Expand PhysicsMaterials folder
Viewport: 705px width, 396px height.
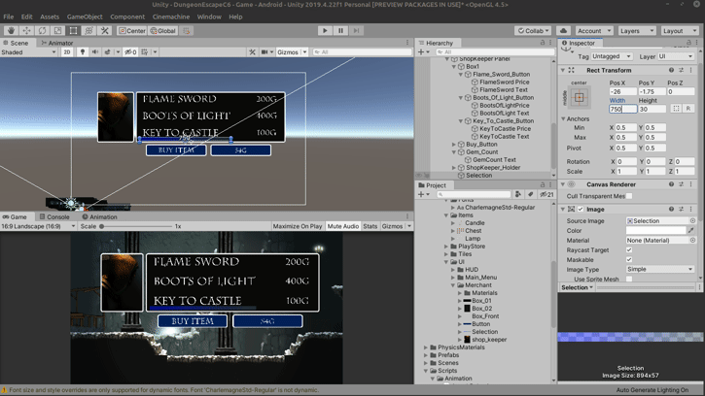click(x=426, y=347)
